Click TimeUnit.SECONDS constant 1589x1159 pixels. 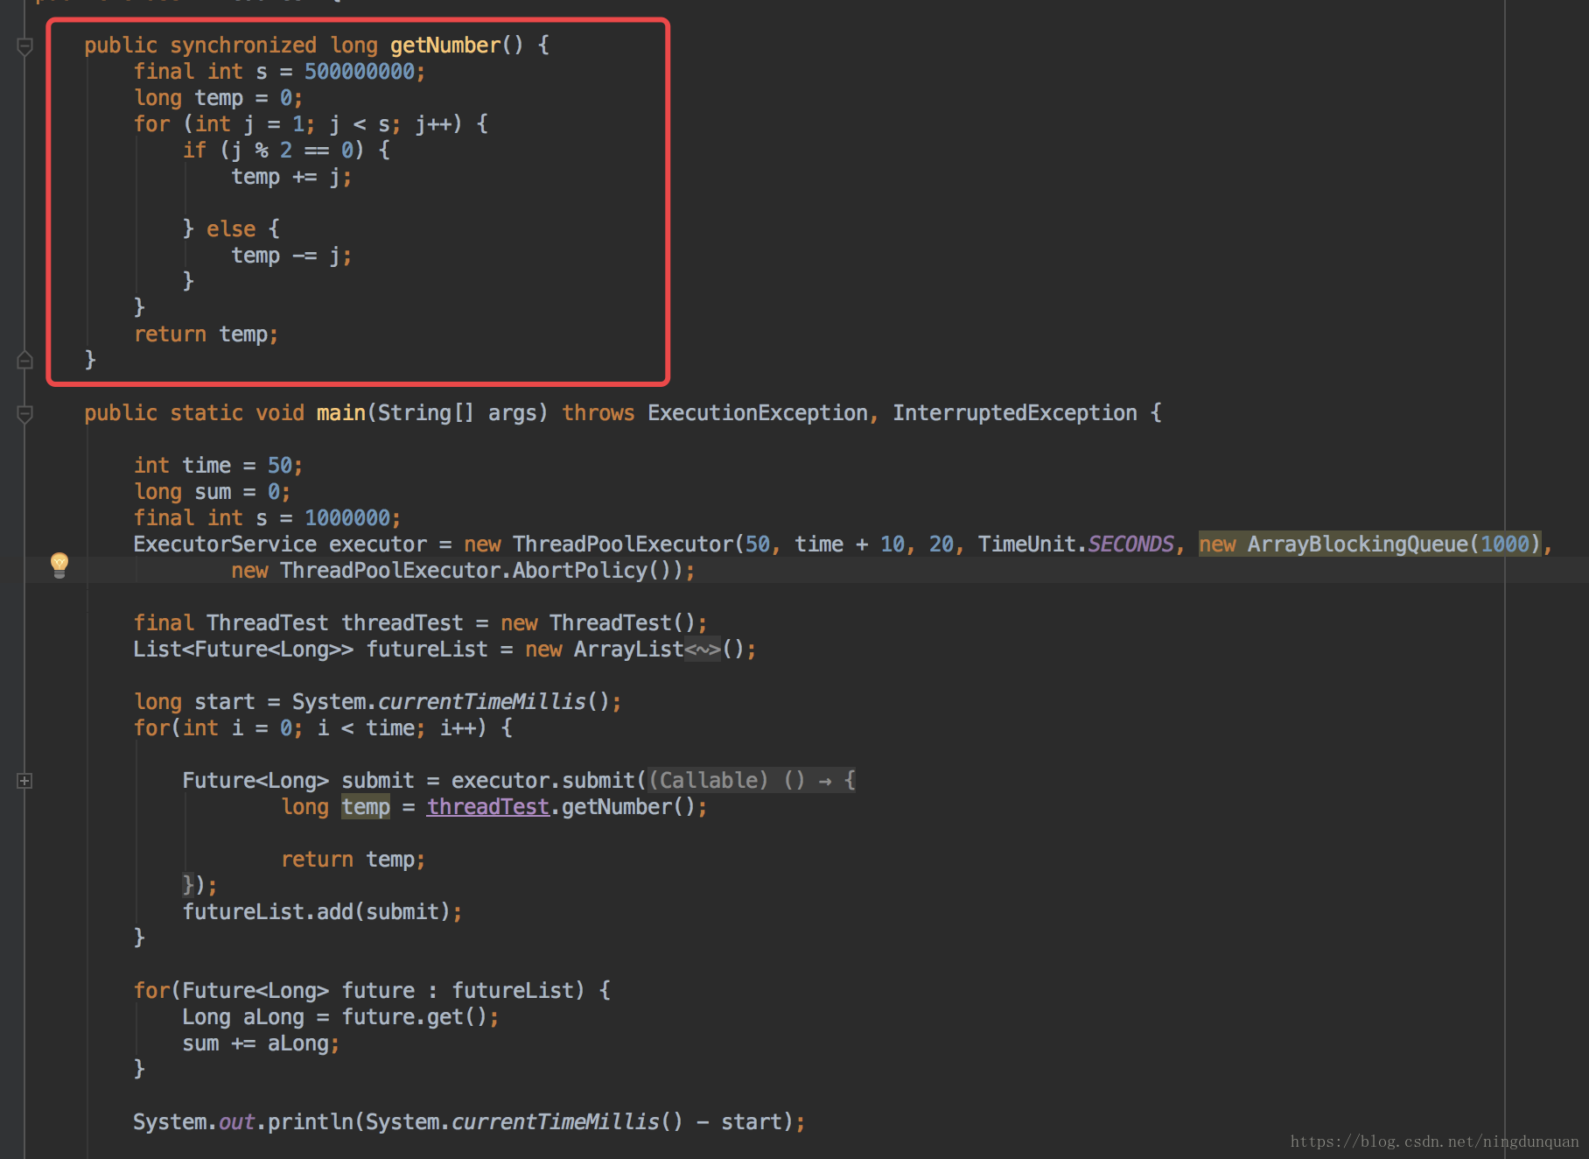click(1076, 544)
